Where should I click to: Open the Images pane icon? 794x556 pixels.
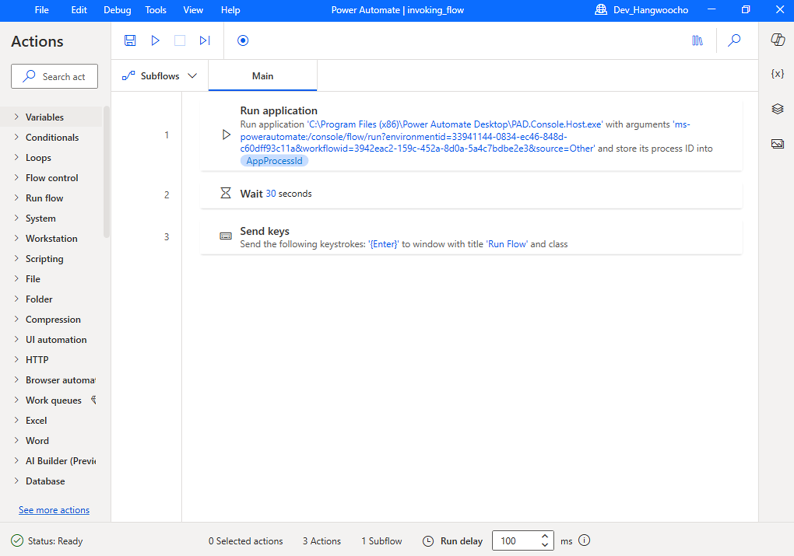778,144
